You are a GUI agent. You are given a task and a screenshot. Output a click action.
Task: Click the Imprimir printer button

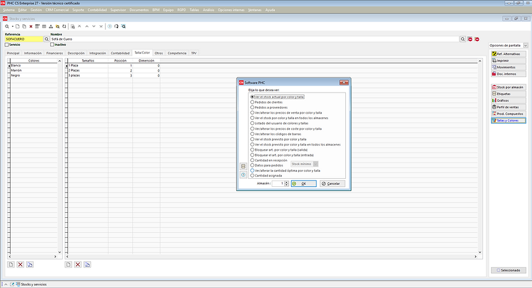508,61
